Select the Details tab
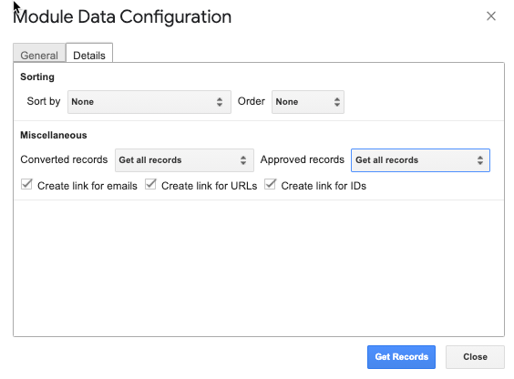This screenshot has height=379, width=514. click(89, 55)
